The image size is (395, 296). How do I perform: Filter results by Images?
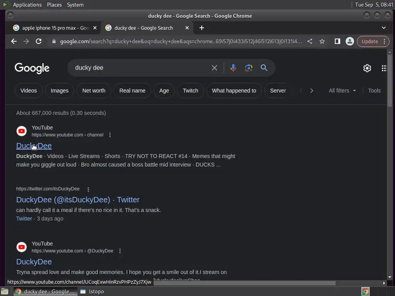pos(59,91)
